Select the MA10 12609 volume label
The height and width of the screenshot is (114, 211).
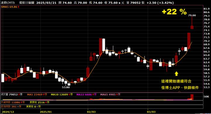click(59, 95)
